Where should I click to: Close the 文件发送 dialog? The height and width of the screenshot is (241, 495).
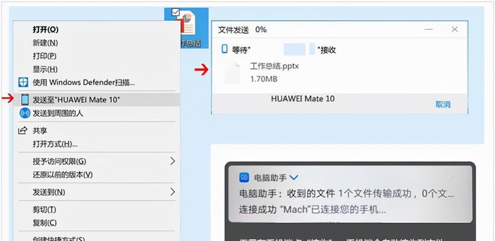(455, 30)
